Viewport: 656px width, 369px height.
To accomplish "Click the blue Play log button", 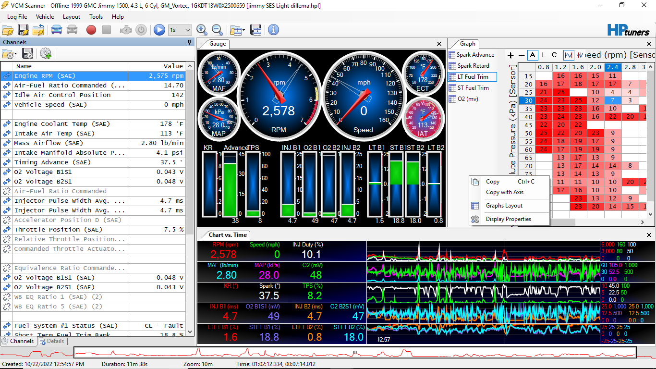I will (159, 30).
